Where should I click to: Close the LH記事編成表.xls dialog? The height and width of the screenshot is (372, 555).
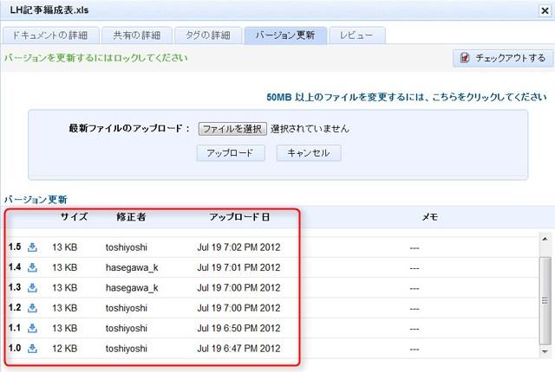[545, 10]
